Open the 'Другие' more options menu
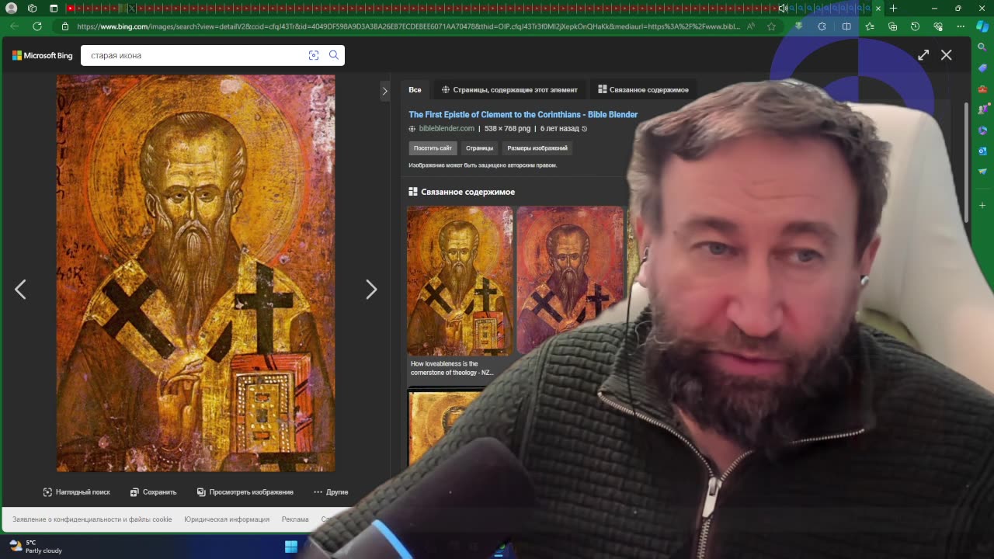 (331, 491)
